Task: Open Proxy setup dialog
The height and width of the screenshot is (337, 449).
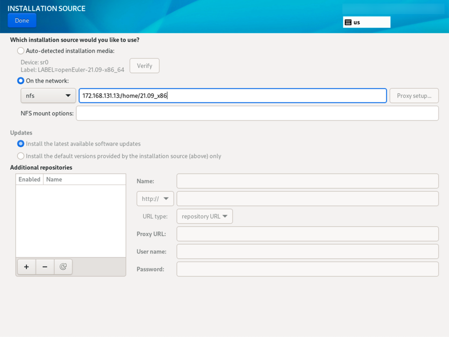Action: pos(414,96)
